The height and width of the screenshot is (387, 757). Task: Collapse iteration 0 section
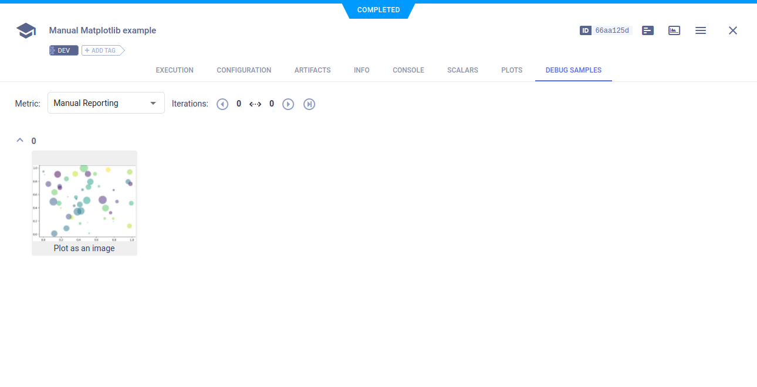(20, 141)
